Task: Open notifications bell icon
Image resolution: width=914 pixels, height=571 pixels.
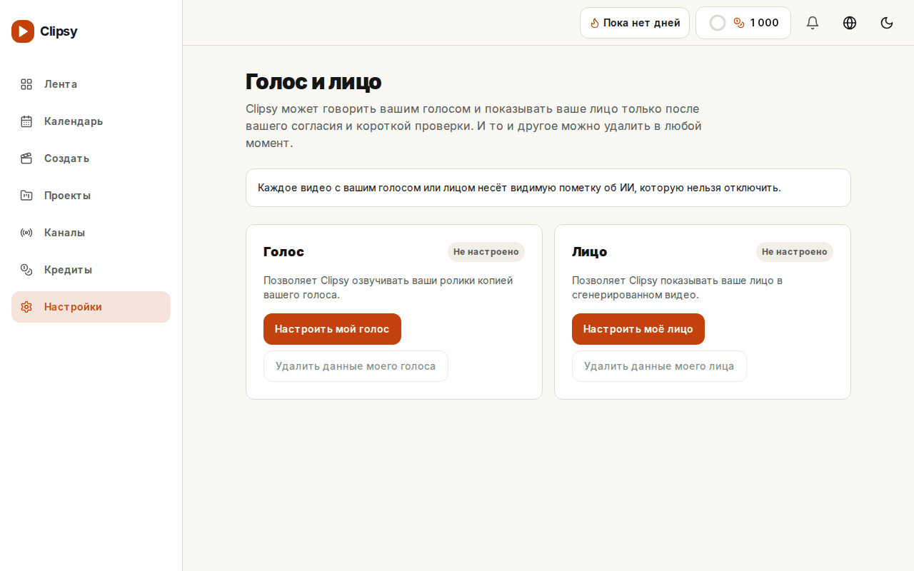Action: pyautogui.click(x=813, y=23)
